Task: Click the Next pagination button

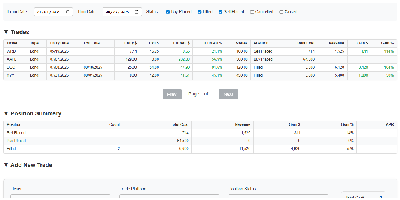Action: [x=228, y=94]
